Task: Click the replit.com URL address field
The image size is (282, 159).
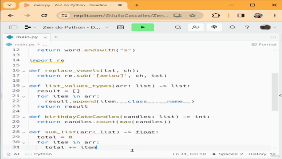Action: pos(121,15)
